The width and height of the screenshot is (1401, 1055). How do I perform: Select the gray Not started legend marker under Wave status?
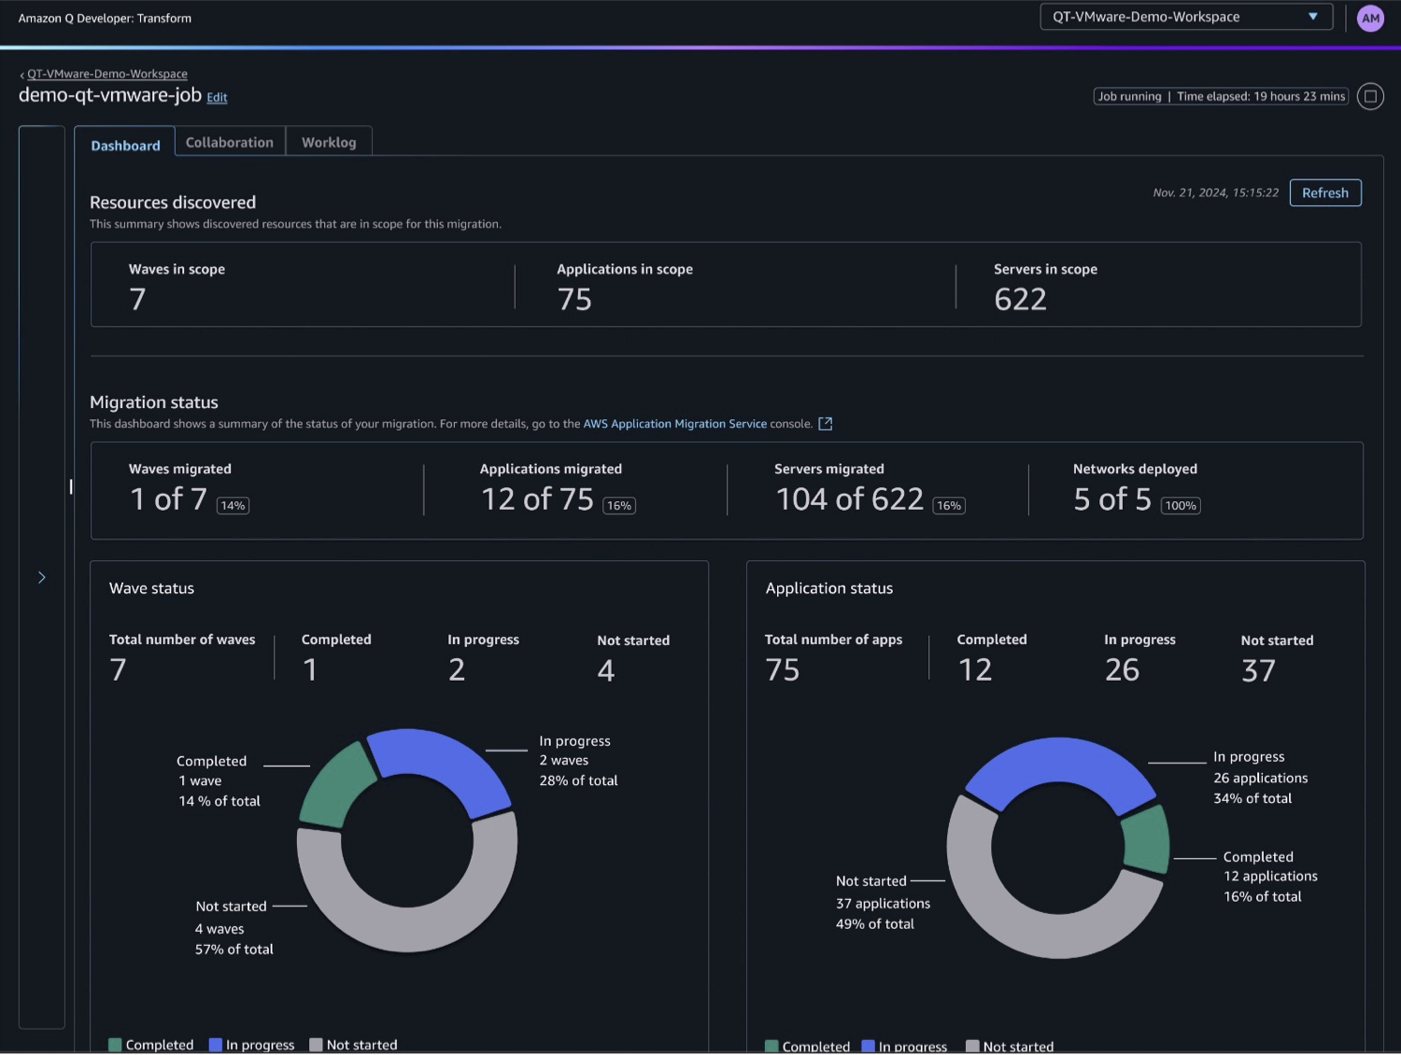(x=318, y=1045)
